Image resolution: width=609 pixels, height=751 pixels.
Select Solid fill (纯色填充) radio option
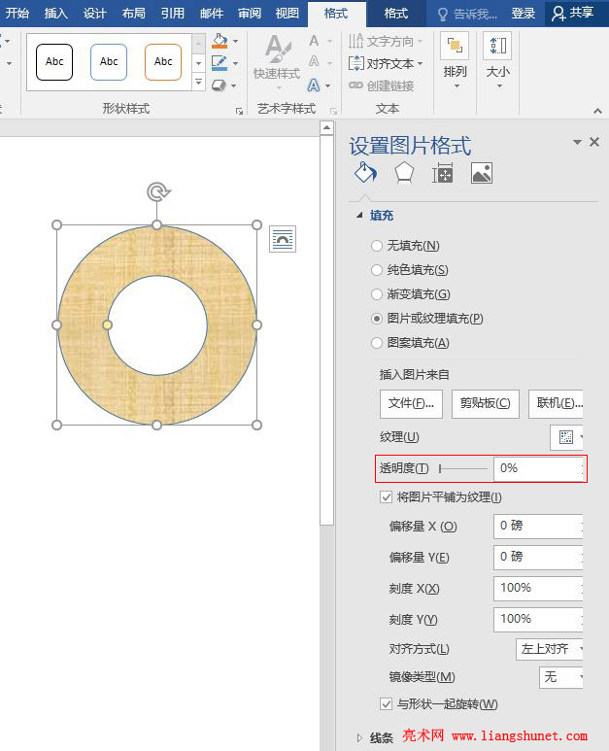[x=377, y=270]
